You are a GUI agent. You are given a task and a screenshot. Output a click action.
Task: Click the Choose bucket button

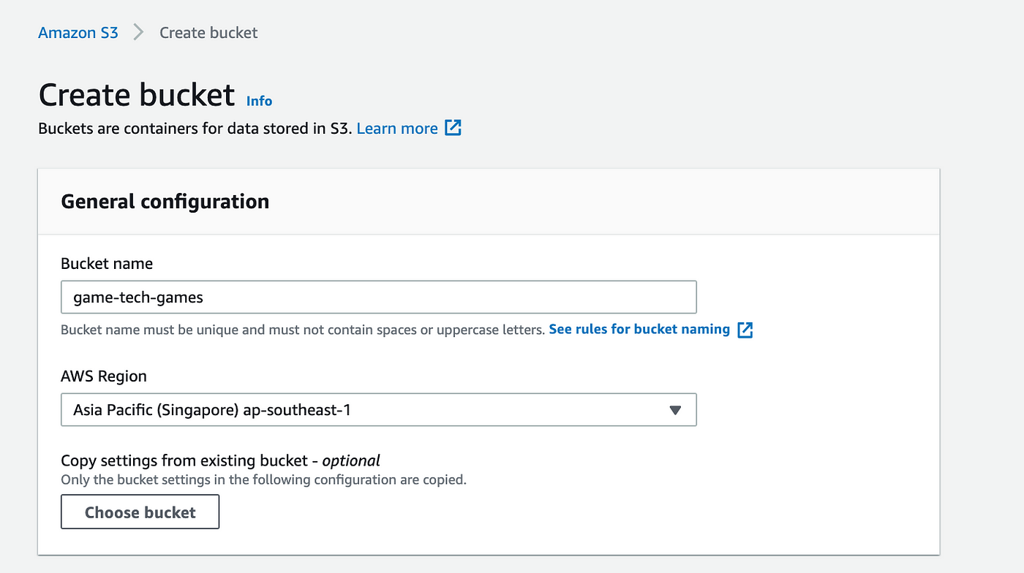(x=140, y=512)
